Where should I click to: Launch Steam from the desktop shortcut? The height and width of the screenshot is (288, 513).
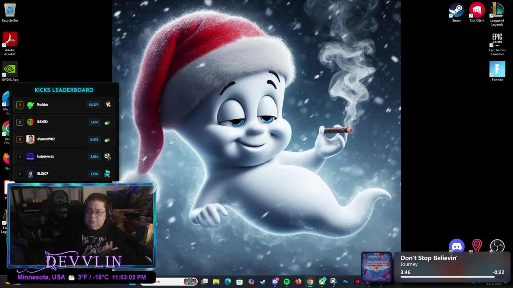point(456,12)
